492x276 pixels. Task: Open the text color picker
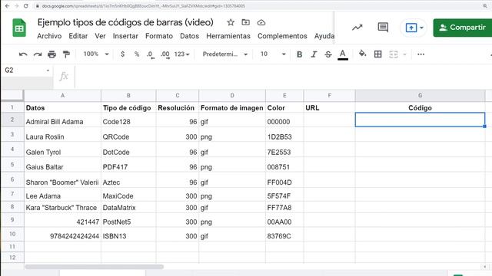(343, 54)
